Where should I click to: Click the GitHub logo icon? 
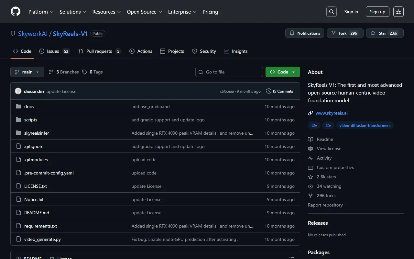[16, 12]
